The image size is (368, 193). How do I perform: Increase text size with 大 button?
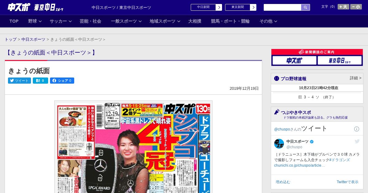343,7
